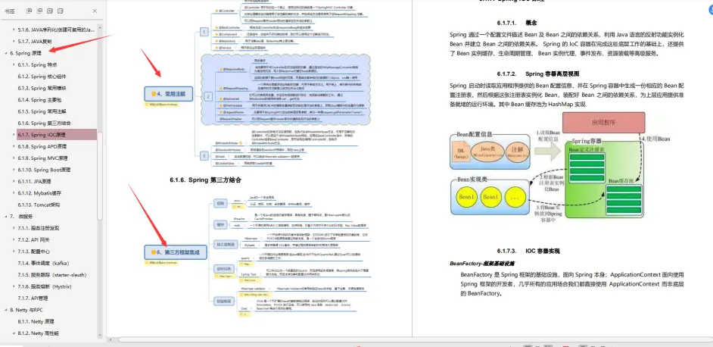Open bookmark 6.1.6. Spring 第三方结合
The image size is (713, 347).
45,123
